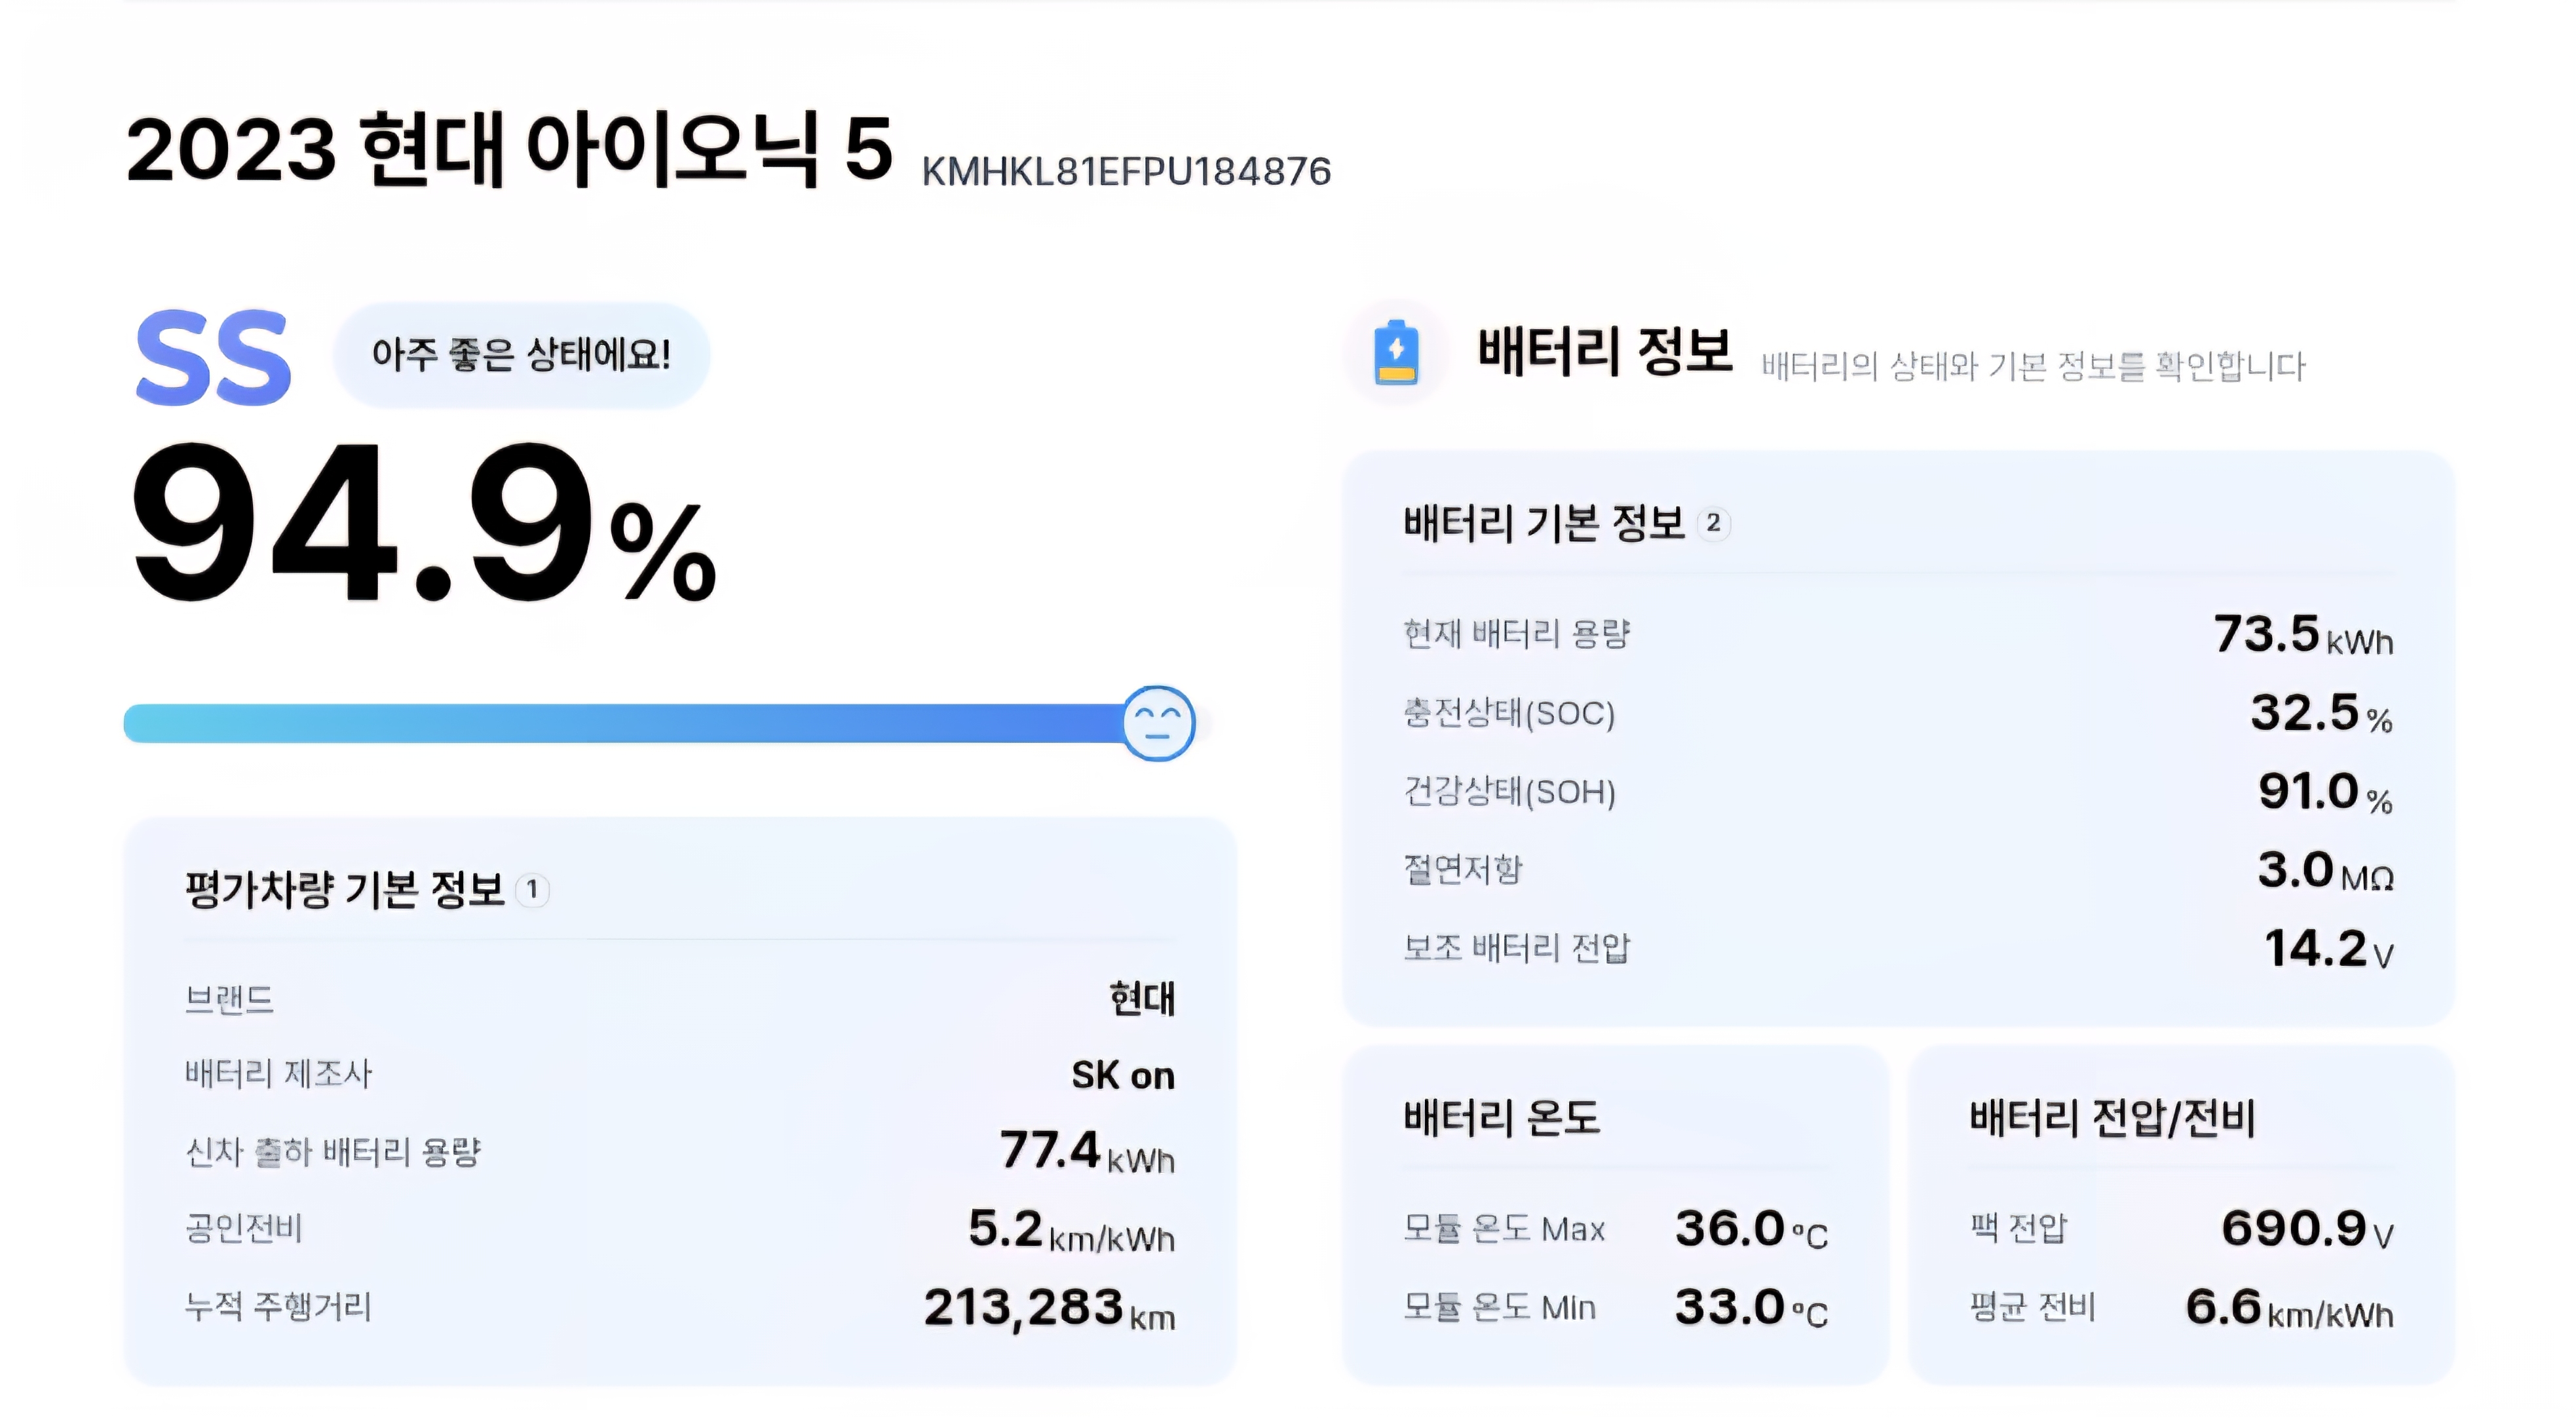Click the 배터리 정보 section heading
The width and height of the screenshot is (2576, 1418).
(1605, 352)
